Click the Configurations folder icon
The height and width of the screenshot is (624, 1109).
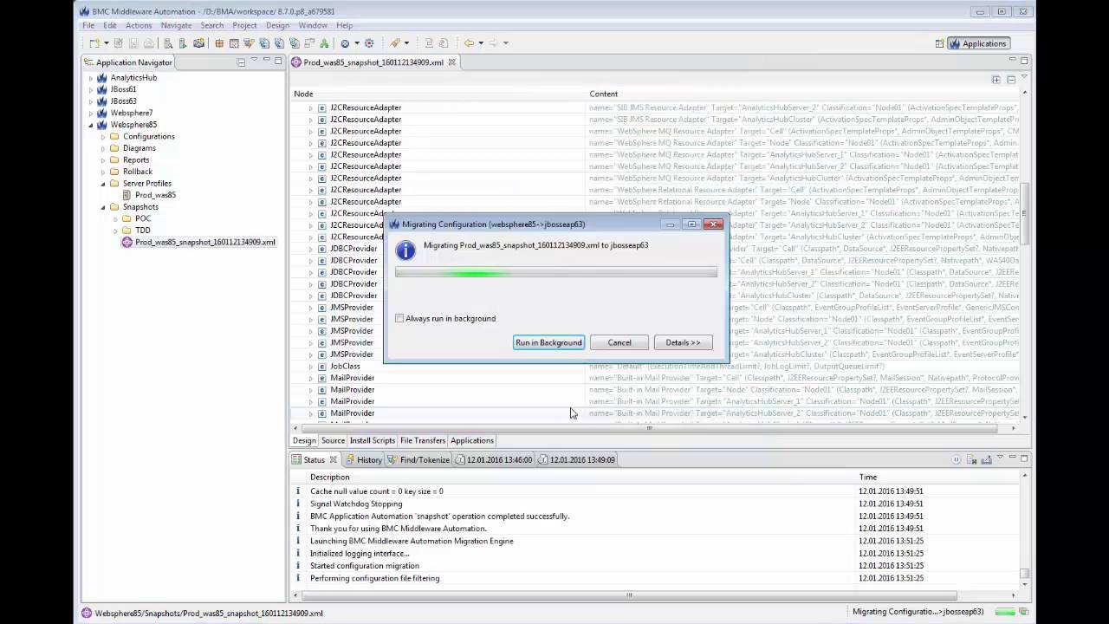pyautogui.click(x=114, y=136)
